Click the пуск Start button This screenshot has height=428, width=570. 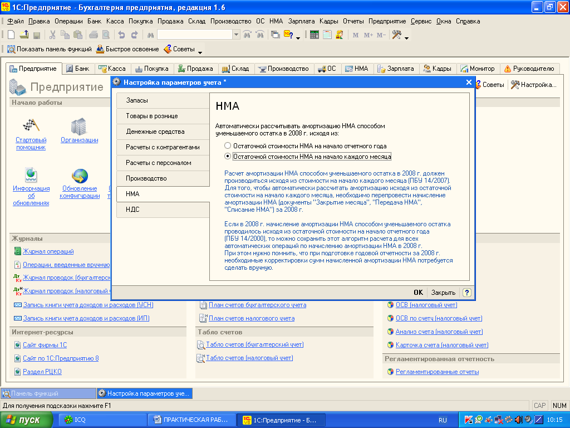26,420
